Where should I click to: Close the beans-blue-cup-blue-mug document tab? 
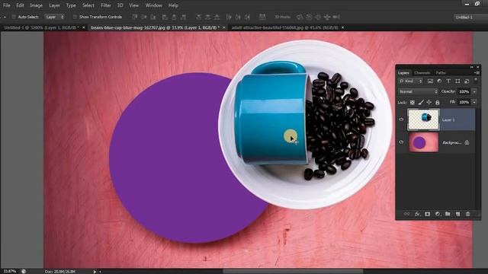223,27
